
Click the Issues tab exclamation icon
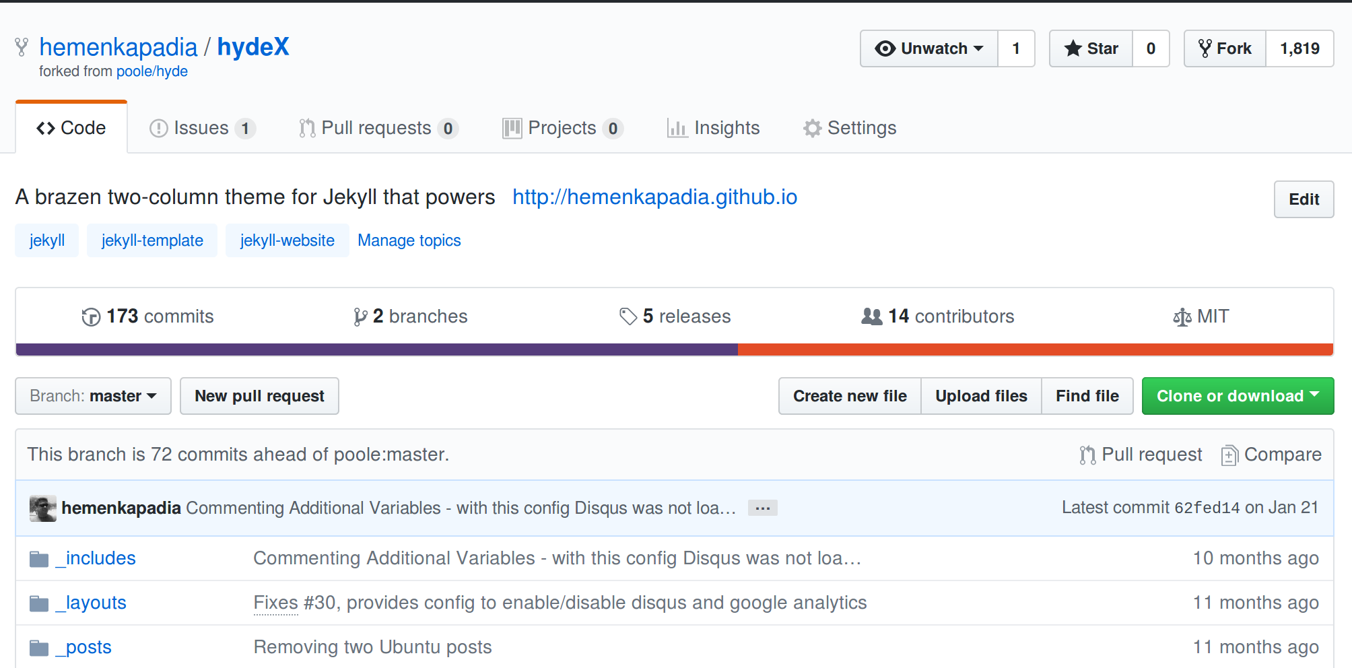point(158,128)
